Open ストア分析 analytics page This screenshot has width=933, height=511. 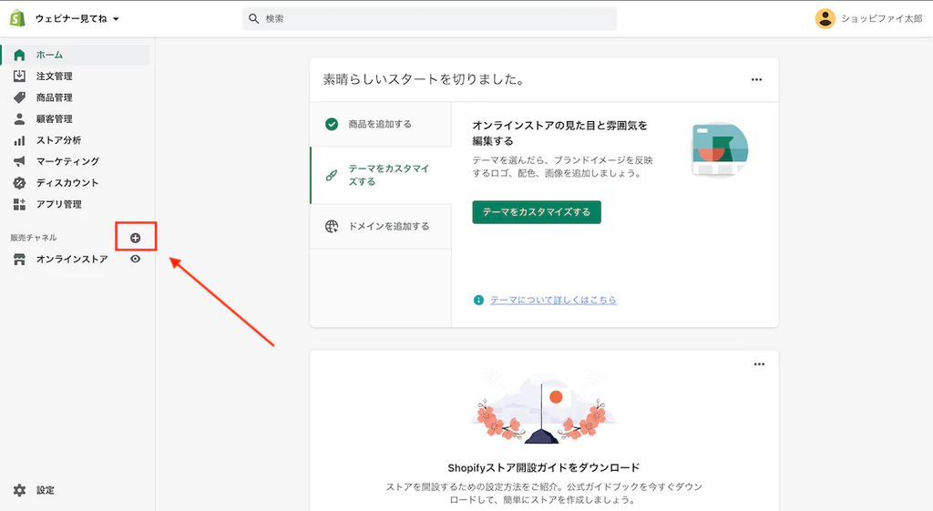pos(58,140)
